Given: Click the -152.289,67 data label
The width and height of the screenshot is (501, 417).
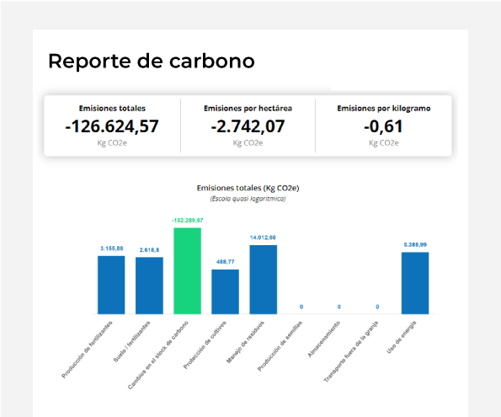Looking at the screenshot, I should (187, 221).
